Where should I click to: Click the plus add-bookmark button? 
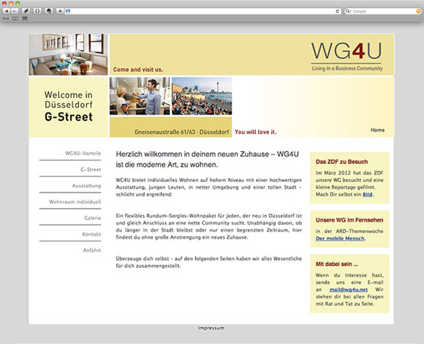pyautogui.click(x=60, y=11)
